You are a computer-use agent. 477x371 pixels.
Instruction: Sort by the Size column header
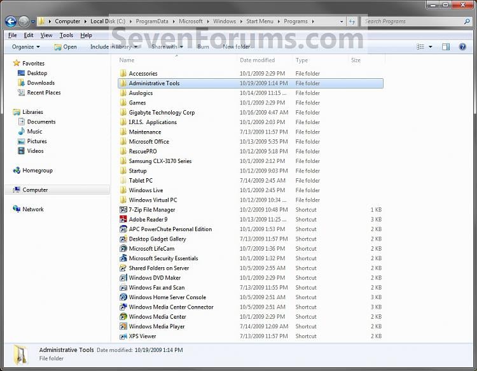pos(356,60)
